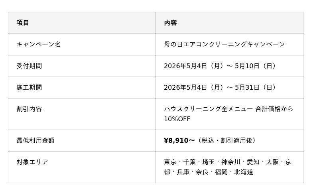Click 大阪 in the area list

272,162
